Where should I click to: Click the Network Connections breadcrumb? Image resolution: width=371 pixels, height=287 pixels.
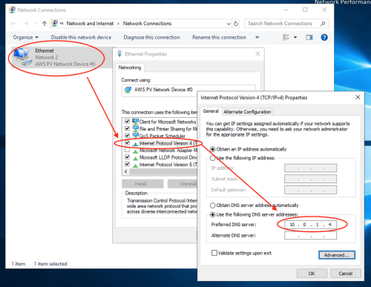pyautogui.click(x=148, y=24)
